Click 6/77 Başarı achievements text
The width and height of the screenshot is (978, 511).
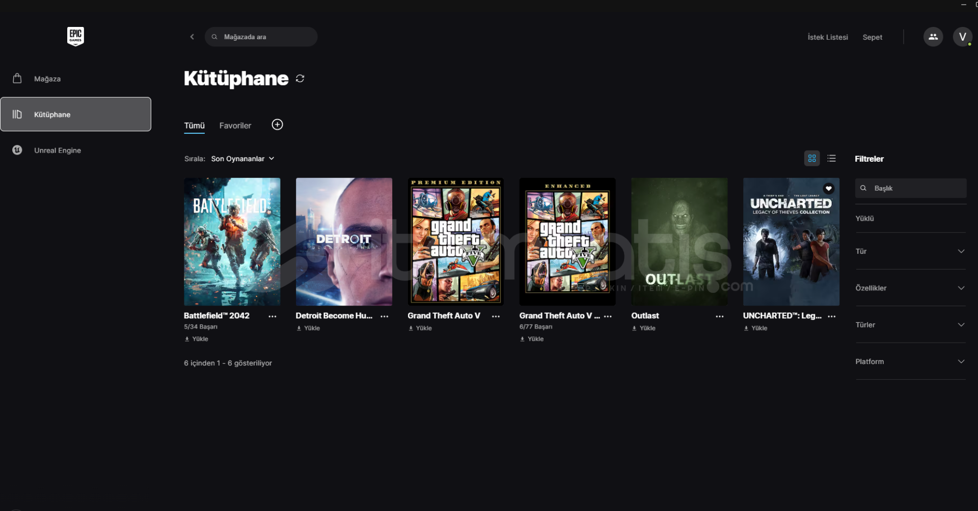point(536,327)
